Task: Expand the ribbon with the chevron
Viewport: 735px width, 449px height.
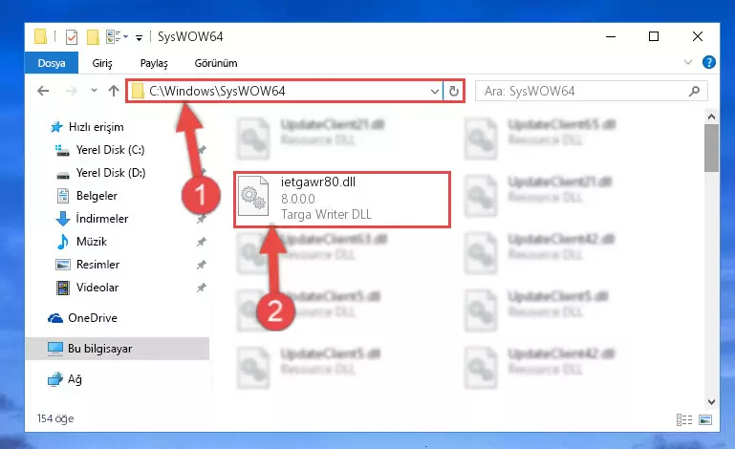Action: coord(687,62)
